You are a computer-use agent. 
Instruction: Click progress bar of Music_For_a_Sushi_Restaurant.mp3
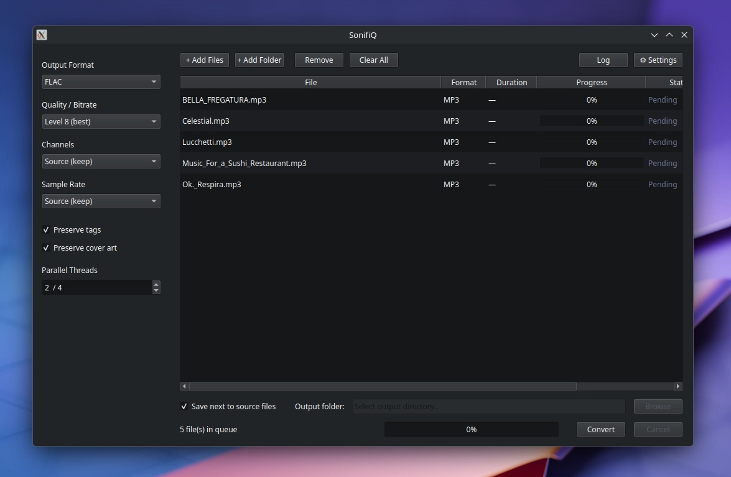coord(591,164)
